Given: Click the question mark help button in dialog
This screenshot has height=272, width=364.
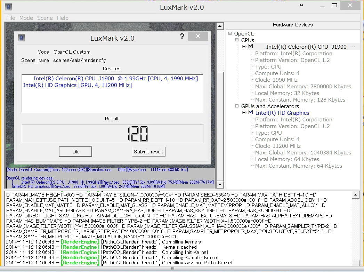Looking at the screenshot, I should (182, 37).
